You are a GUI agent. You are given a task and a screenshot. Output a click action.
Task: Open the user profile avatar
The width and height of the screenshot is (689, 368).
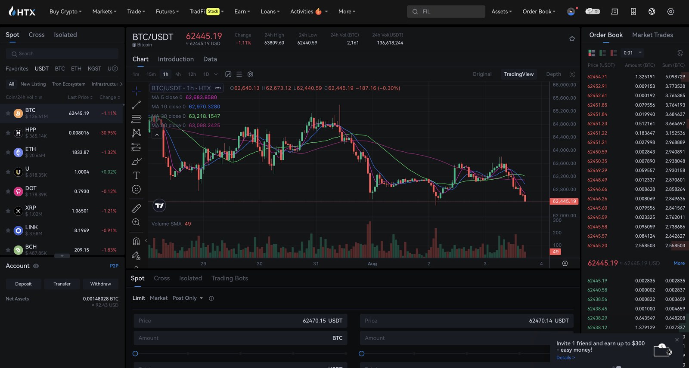pyautogui.click(x=571, y=12)
